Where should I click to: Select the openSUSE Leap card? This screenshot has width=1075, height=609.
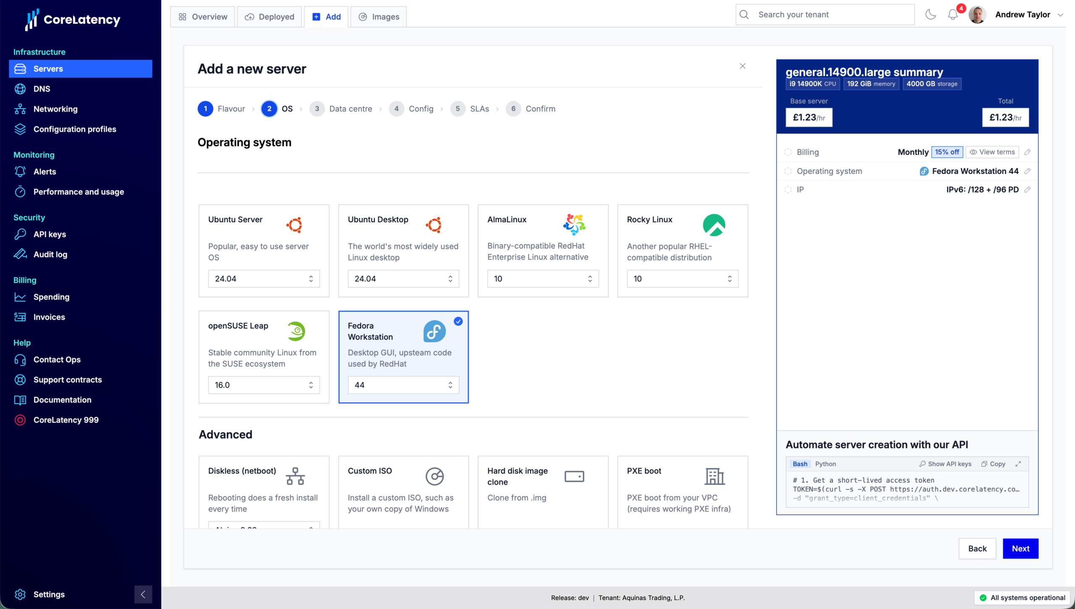point(264,357)
